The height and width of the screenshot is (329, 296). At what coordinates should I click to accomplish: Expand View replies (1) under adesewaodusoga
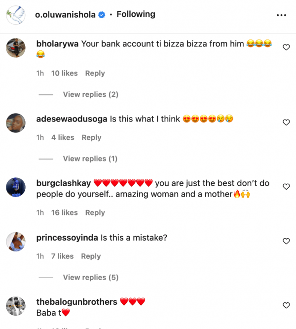[90, 159]
